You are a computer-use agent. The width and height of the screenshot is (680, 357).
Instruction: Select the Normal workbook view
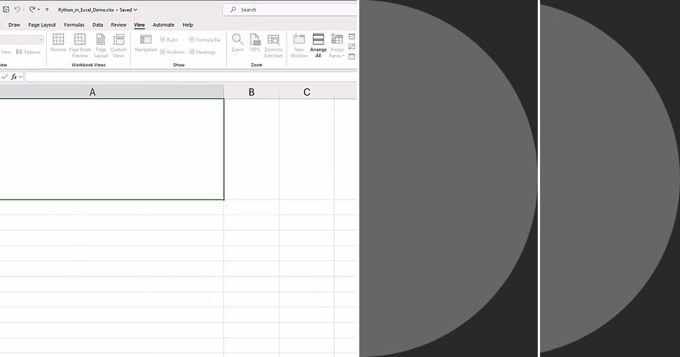[58, 45]
